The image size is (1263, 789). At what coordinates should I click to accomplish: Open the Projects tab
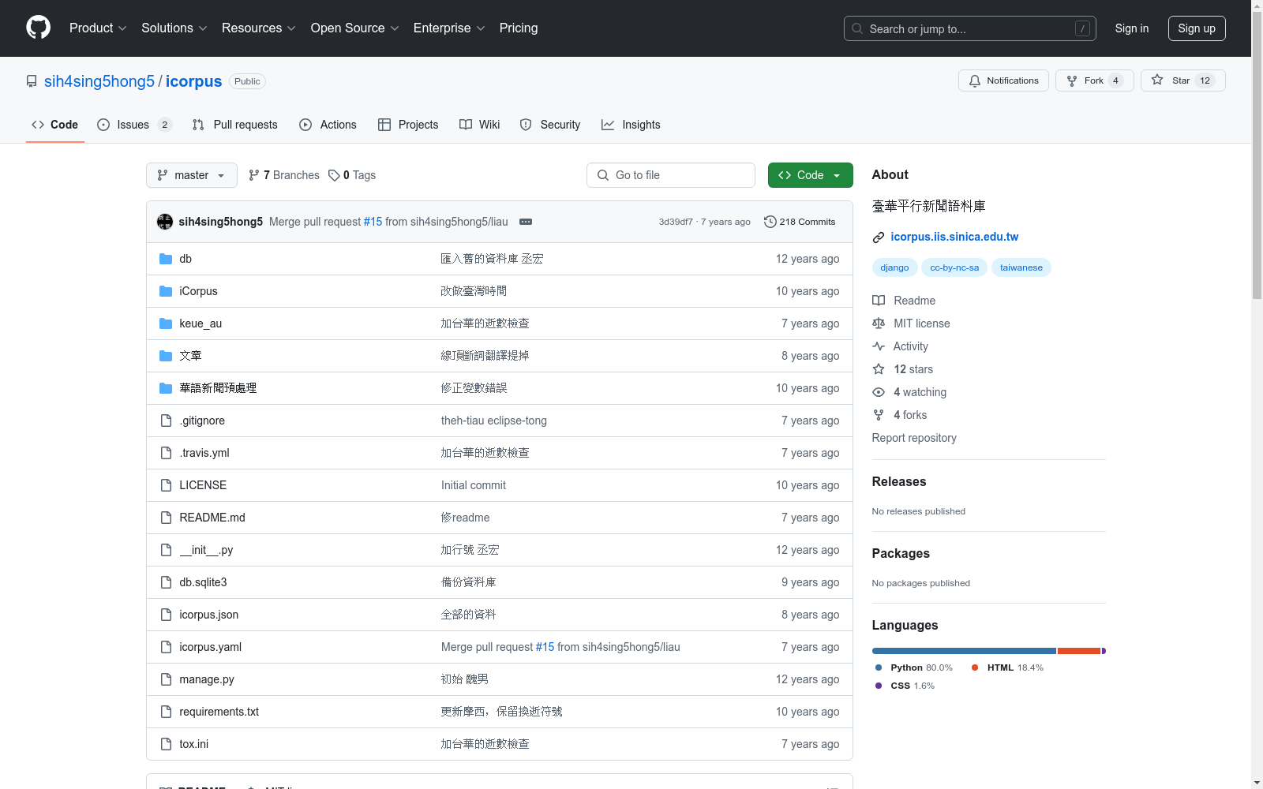point(408,125)
